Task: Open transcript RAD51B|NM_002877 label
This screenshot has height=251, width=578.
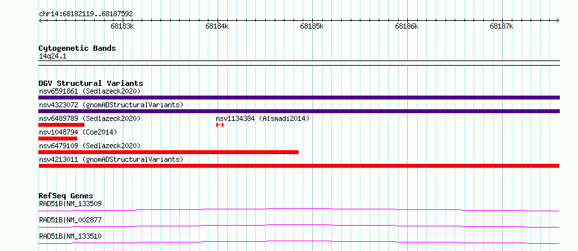Action: 70,220
